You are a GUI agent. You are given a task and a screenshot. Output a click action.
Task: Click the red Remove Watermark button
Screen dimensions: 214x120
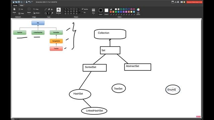point(194,2)
